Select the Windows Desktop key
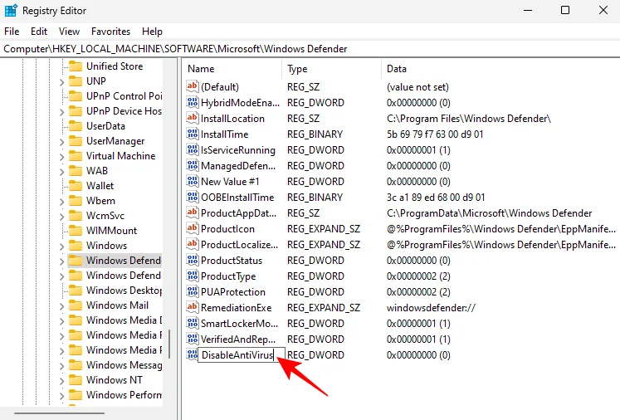 point(124,291)
